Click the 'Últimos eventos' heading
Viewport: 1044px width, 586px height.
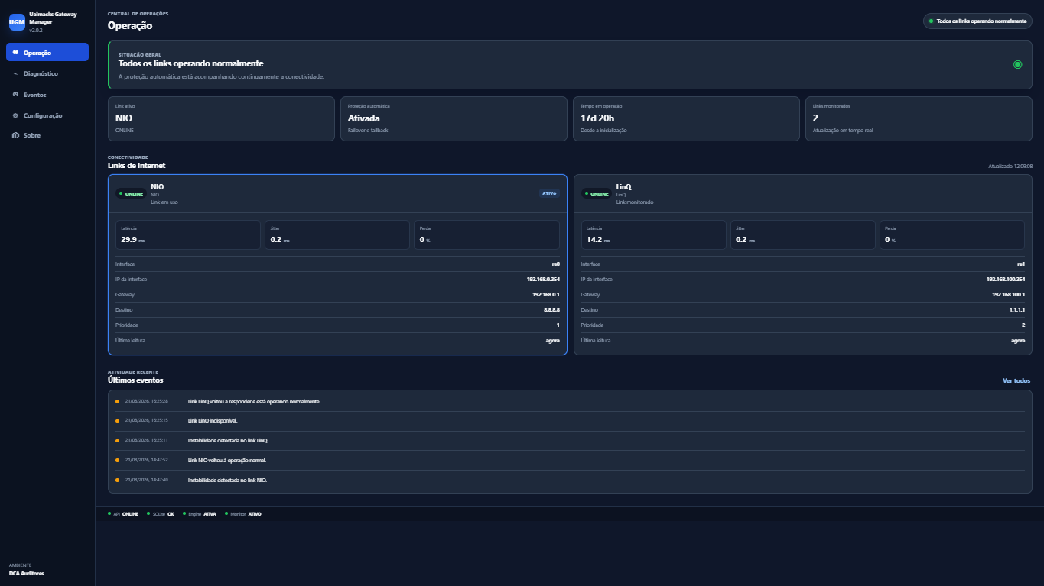click(x=135, y=380)
